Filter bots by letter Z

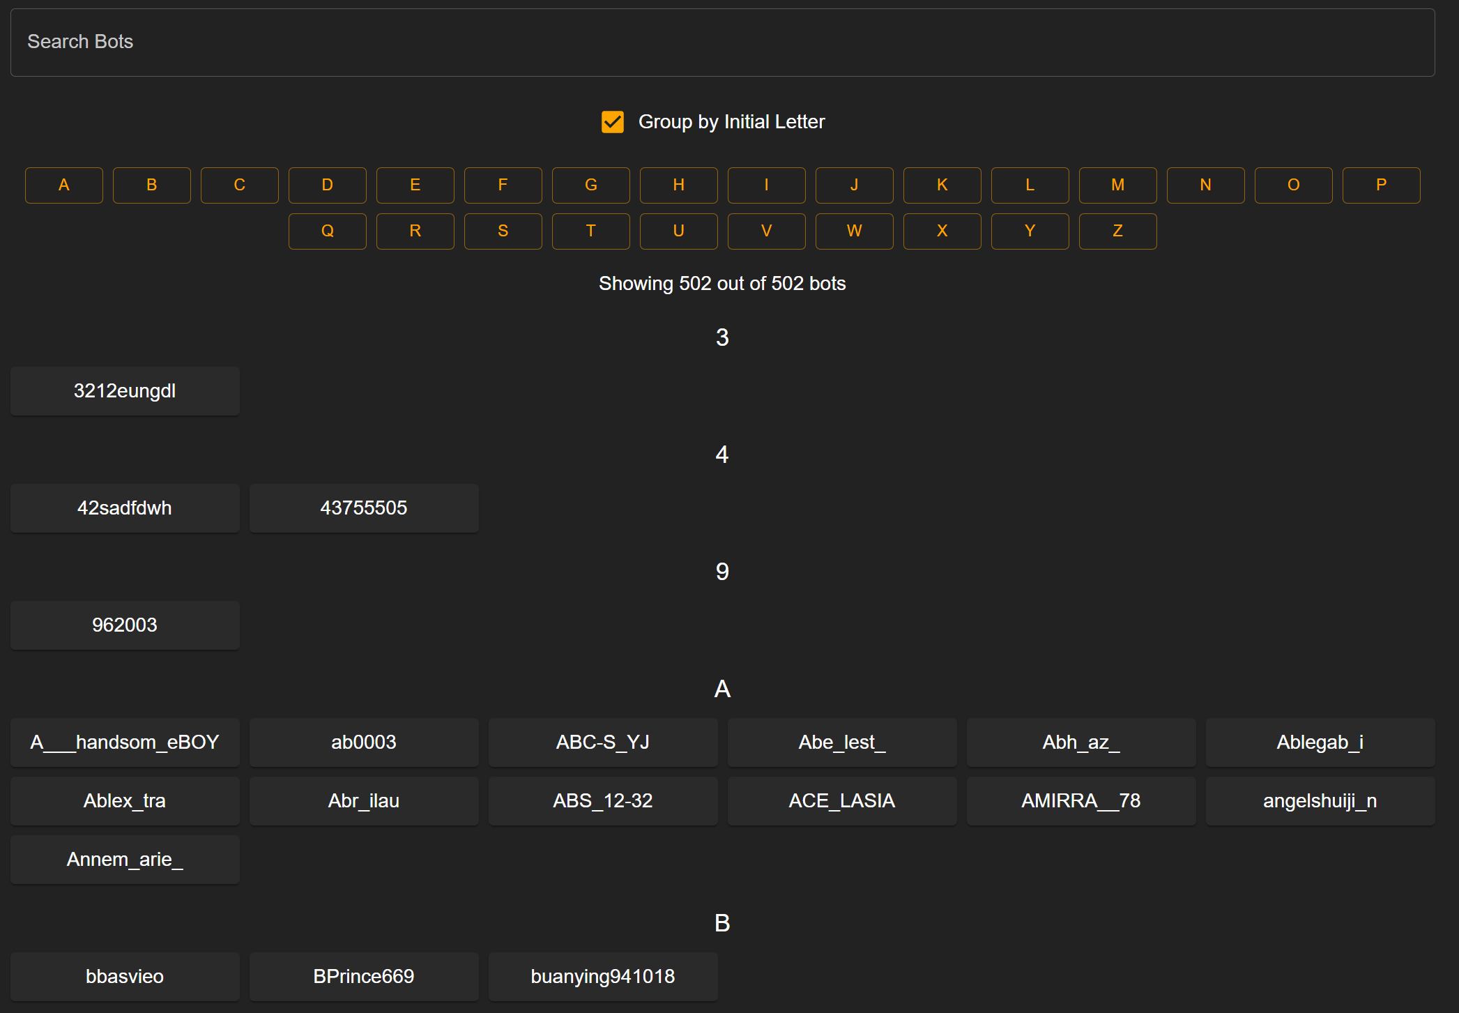click(x=1117, y=231)
